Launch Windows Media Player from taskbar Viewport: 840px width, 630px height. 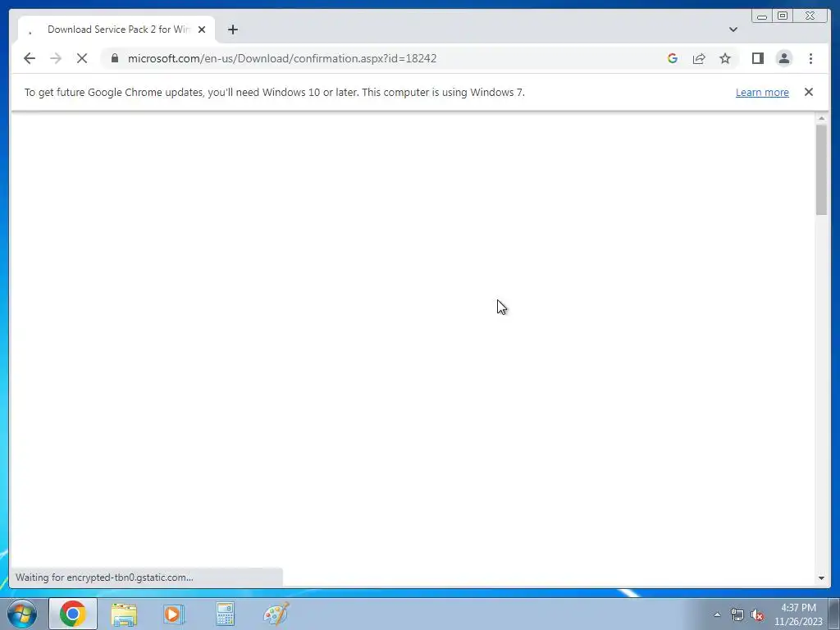(174, 614)
